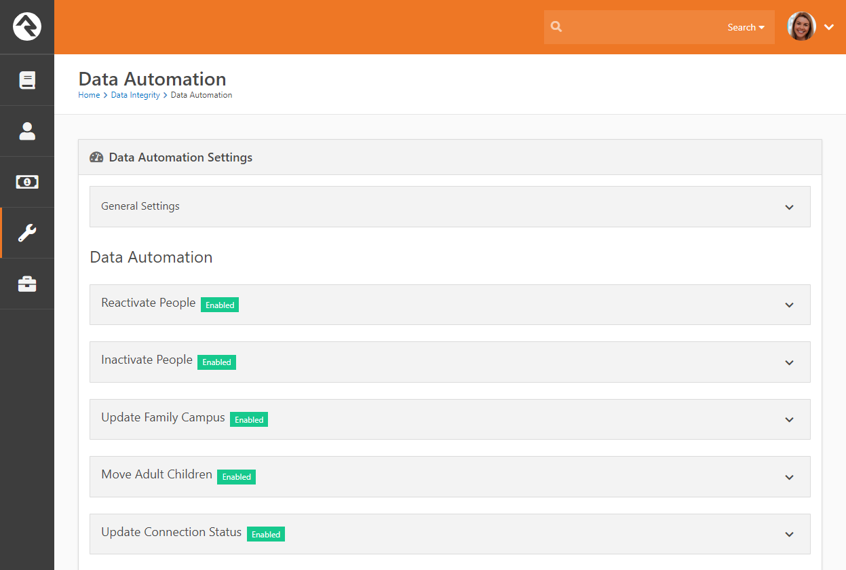Click the Rock logo icon in the sidebar
The width and height of the screenshot is (846, 570).
(x=27, y=27)
